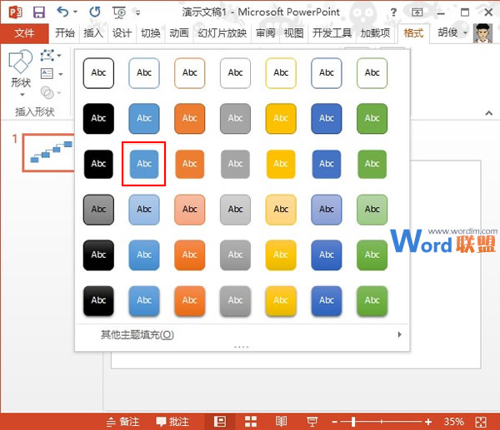Switch to the 插入 ribbon tab

pyautogui.click(x=93, y=33)
